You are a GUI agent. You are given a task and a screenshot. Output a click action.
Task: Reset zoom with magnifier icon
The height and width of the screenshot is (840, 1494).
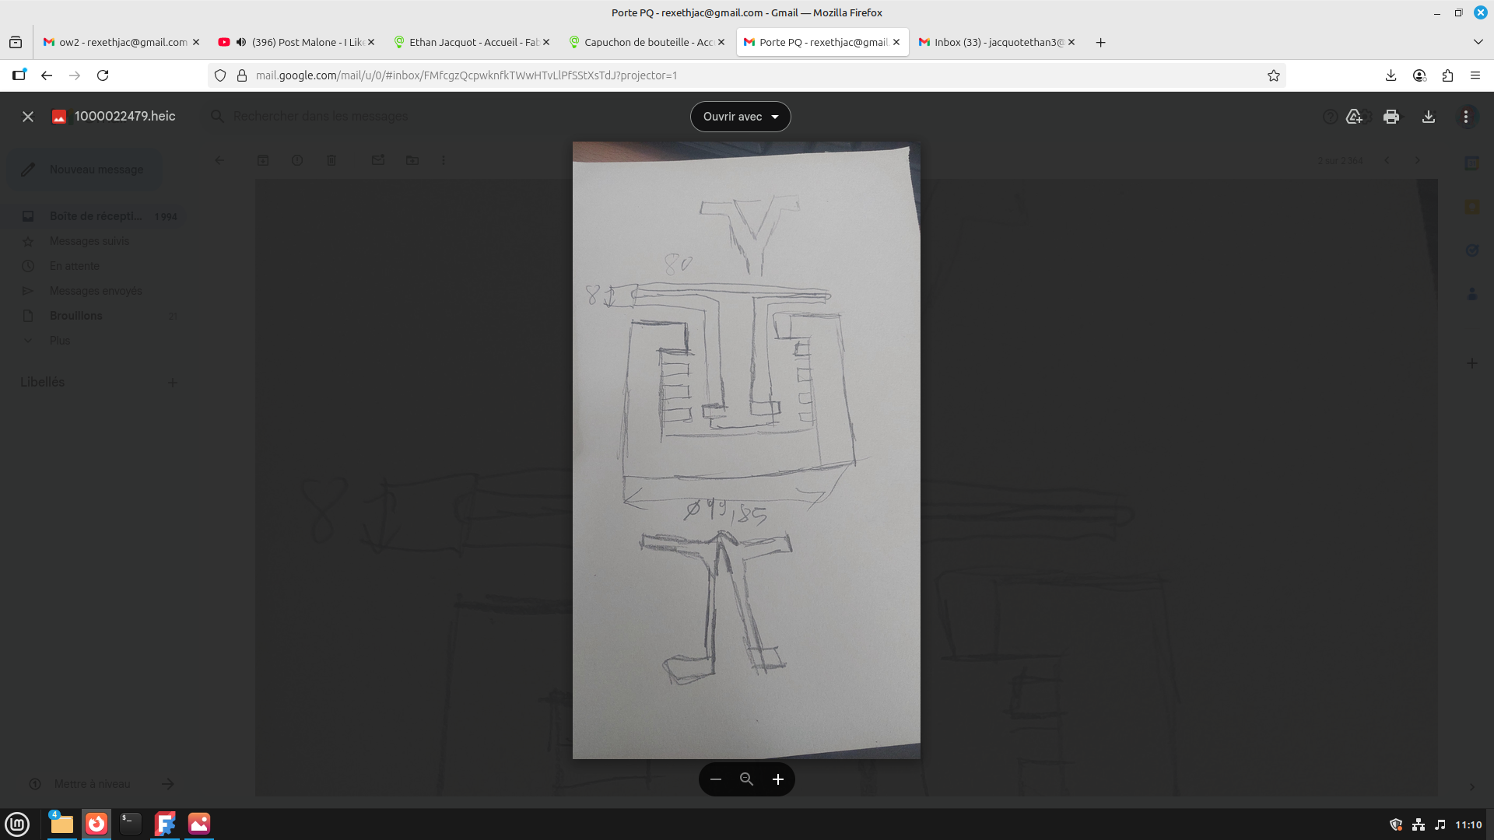point(747,779)
